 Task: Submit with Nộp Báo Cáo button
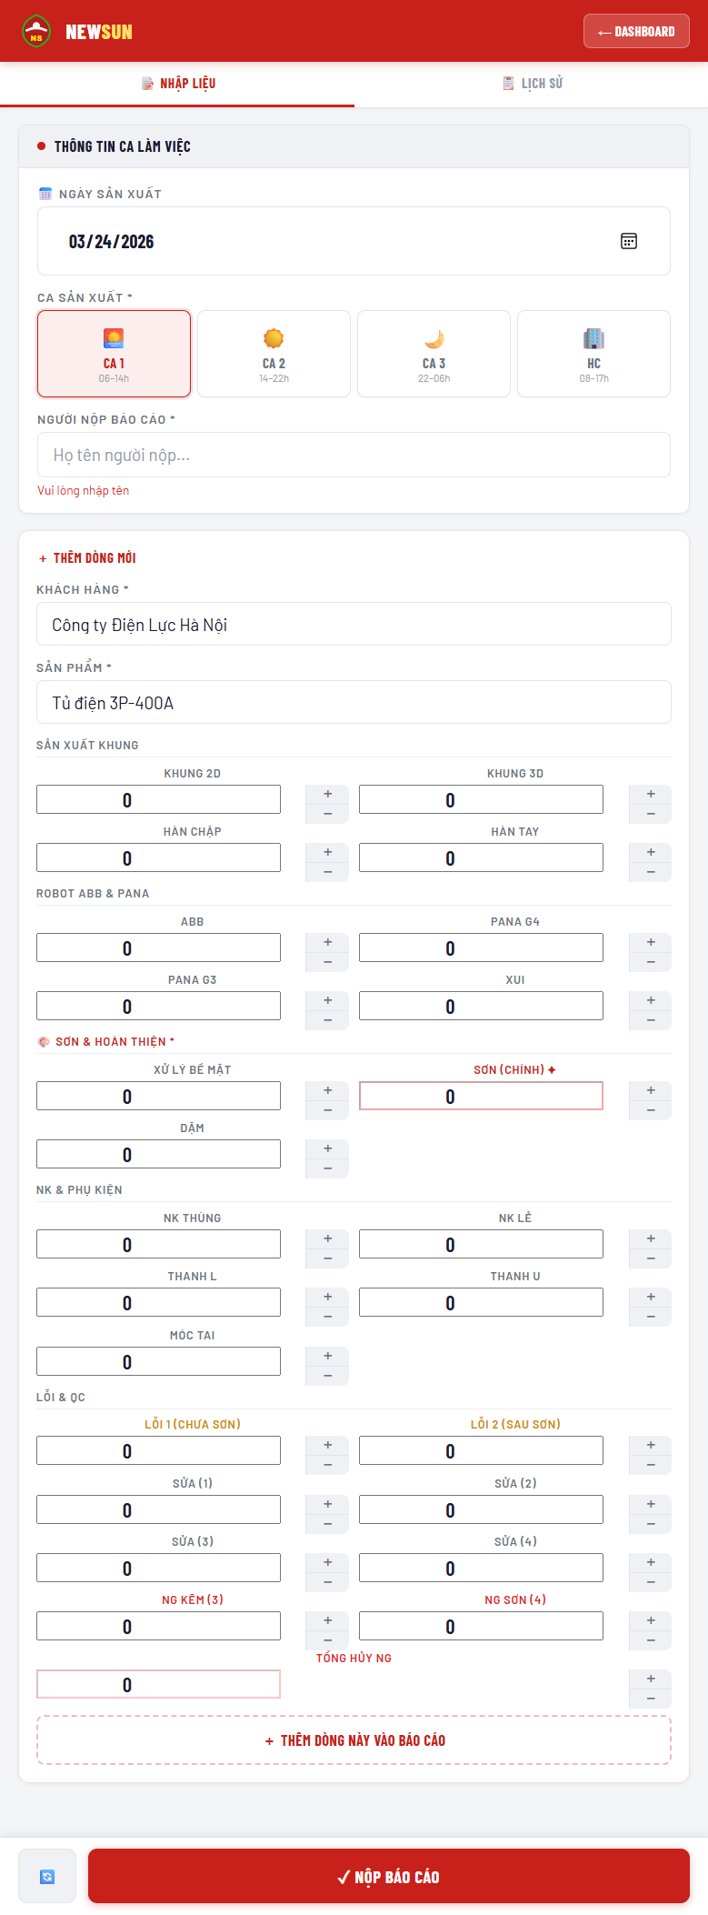tap(388, 1876)
